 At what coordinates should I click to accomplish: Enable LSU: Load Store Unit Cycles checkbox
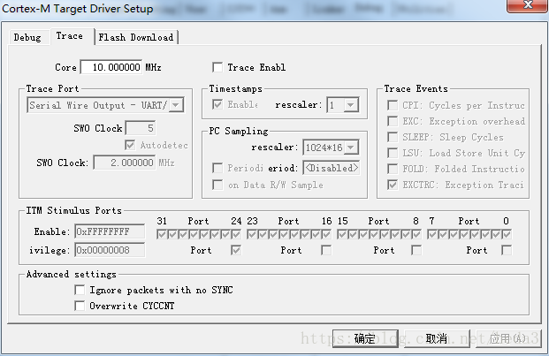click(393, 153)
